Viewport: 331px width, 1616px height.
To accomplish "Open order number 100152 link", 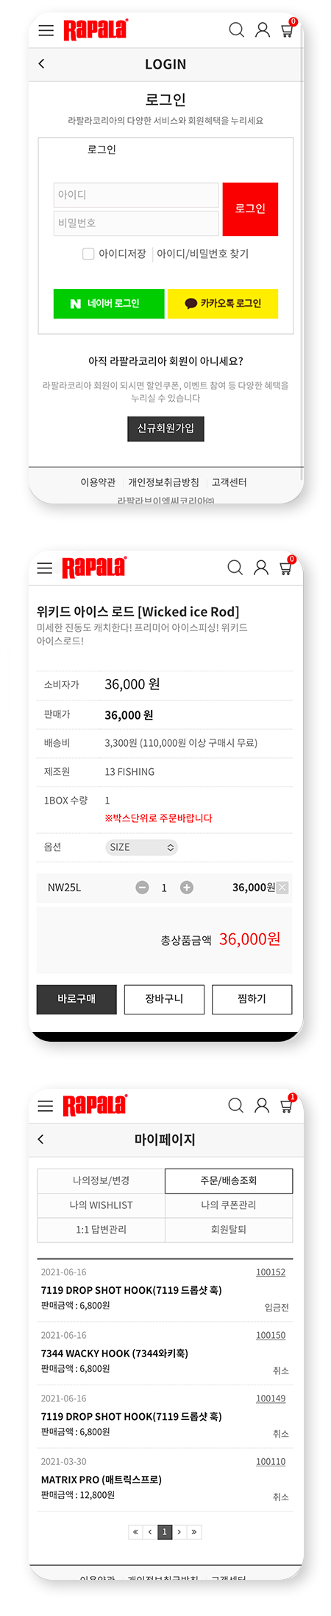I will (x=271, y=1272).
